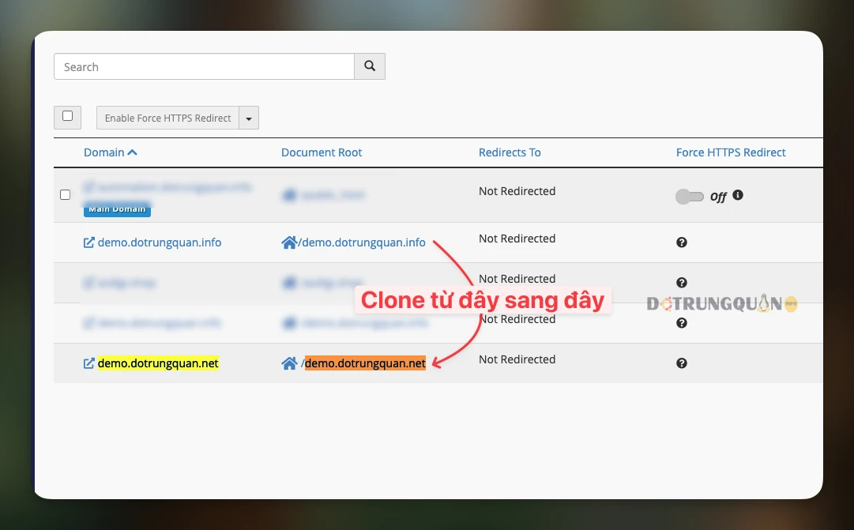Click help question icon in demo.dotrungquan.net row
Viewport: 854px width, 530px height.
point(682,363)
